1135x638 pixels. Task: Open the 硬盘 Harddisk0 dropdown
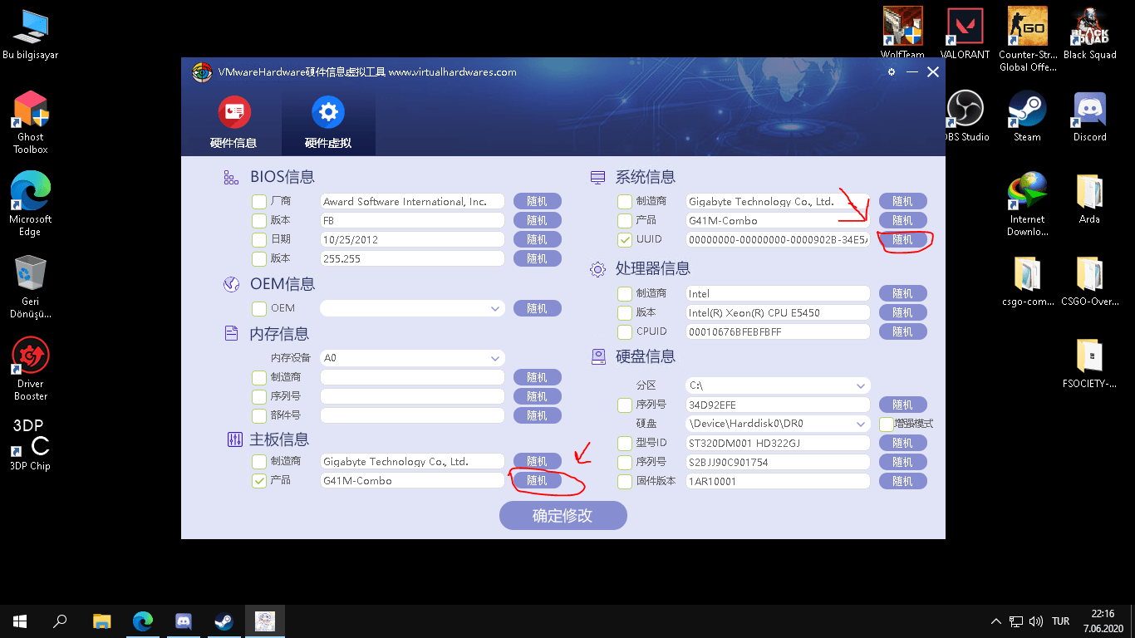click(861, 424)
